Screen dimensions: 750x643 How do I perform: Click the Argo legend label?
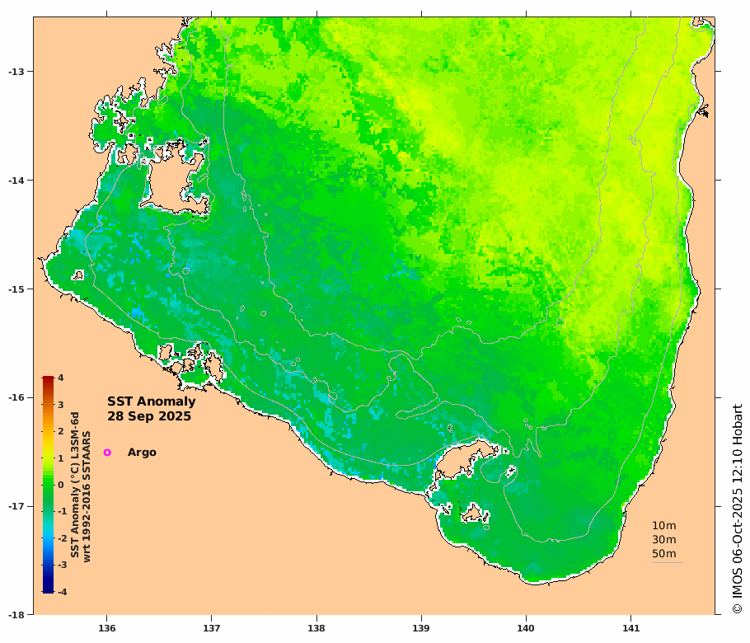pyautogui.click(x=142, y=453)
